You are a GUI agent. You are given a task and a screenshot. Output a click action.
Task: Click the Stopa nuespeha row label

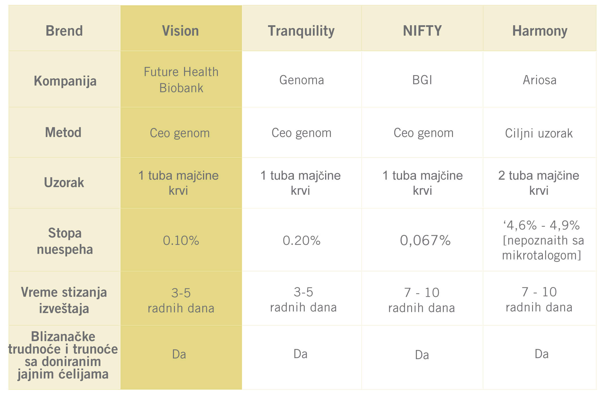pos(65,241)
